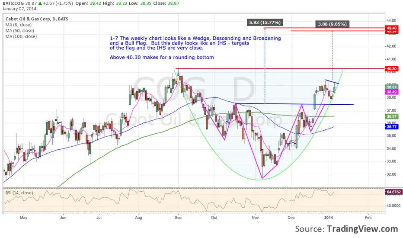Click the Jul label on time axis

click(99, 218)
